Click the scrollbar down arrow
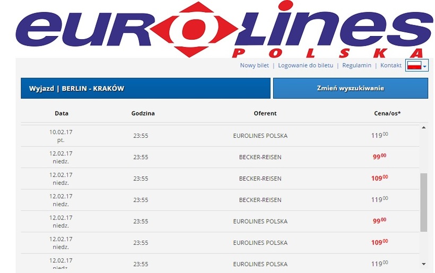 [x=424, y=264]
